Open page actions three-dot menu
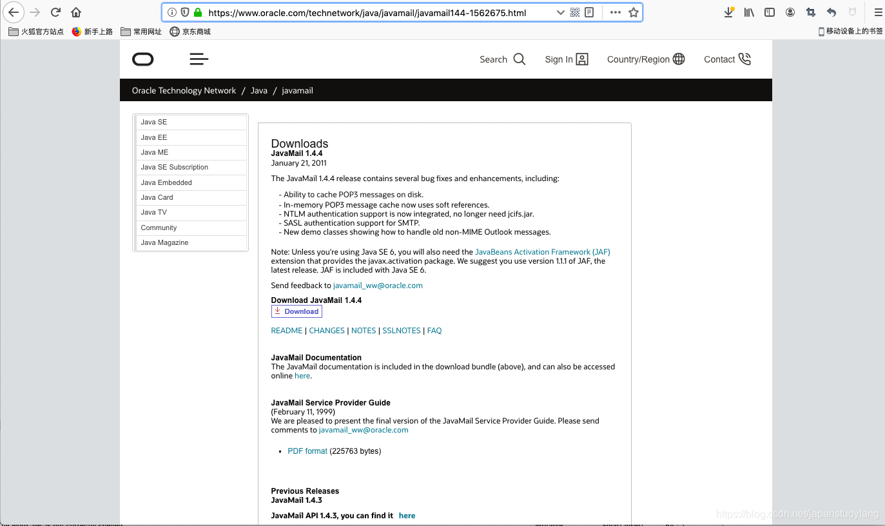 [x=616, y=12]
